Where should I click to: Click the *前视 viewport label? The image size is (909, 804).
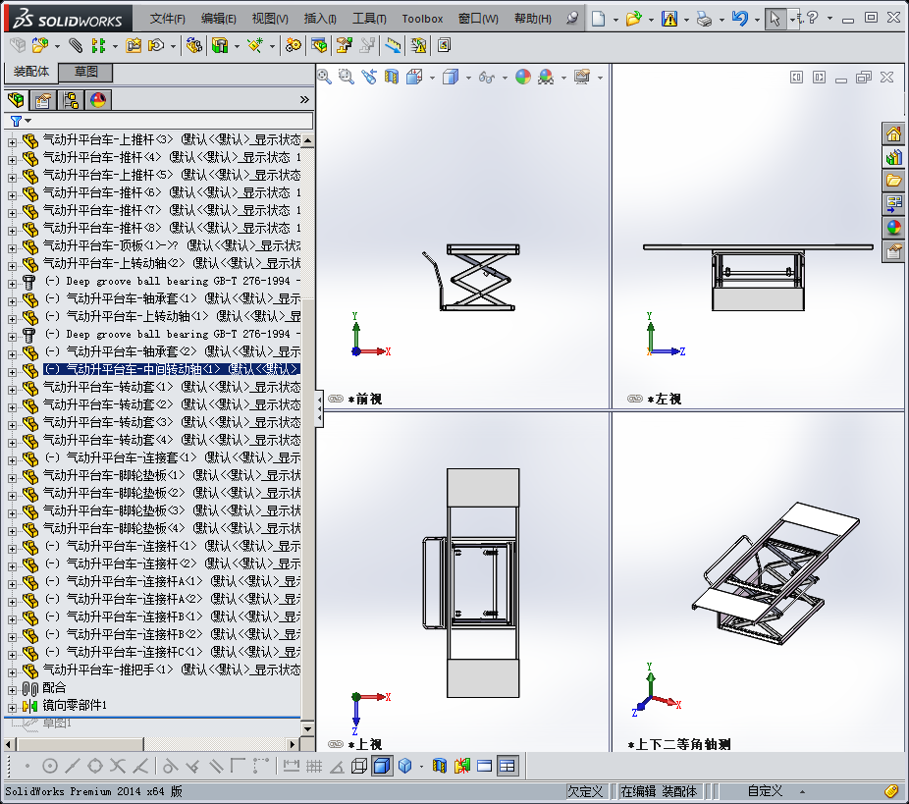pos(364,399)
